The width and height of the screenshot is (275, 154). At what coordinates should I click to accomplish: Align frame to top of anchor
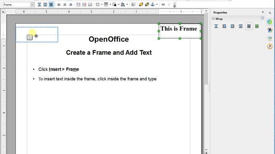78,5
